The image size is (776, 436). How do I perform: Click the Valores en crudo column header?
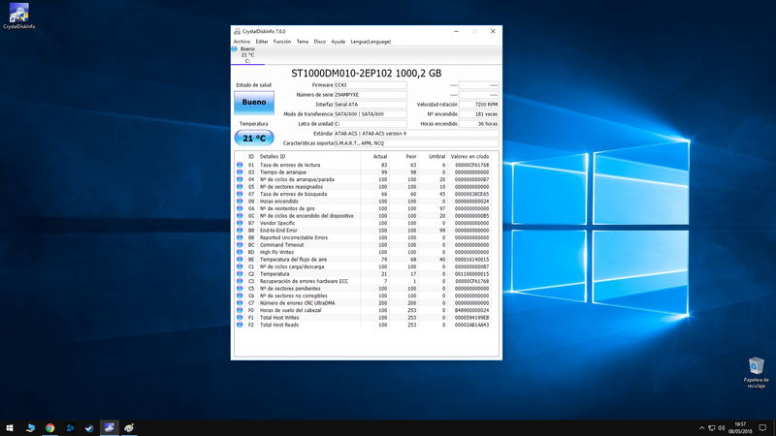[469, 156]
